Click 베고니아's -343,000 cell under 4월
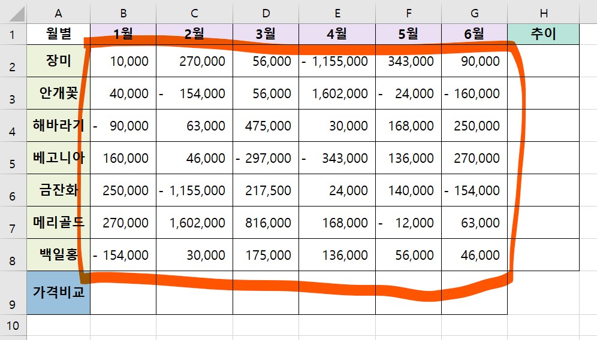Image resolution: width=597 pixels, height=340 pixels. click(337, 158)
